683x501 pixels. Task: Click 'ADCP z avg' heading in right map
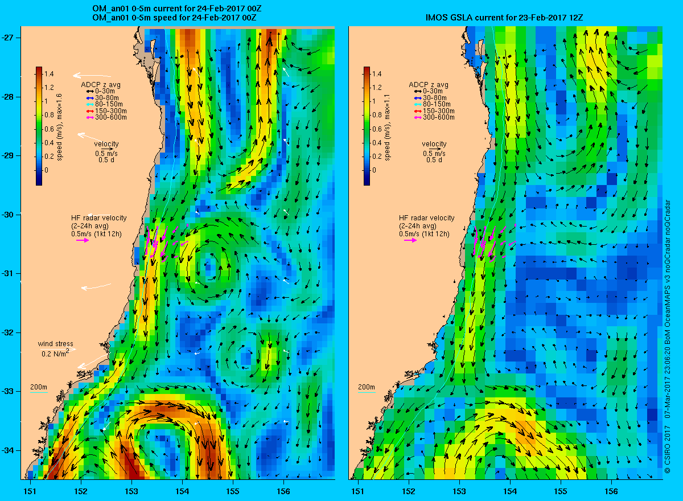point(429,85)
